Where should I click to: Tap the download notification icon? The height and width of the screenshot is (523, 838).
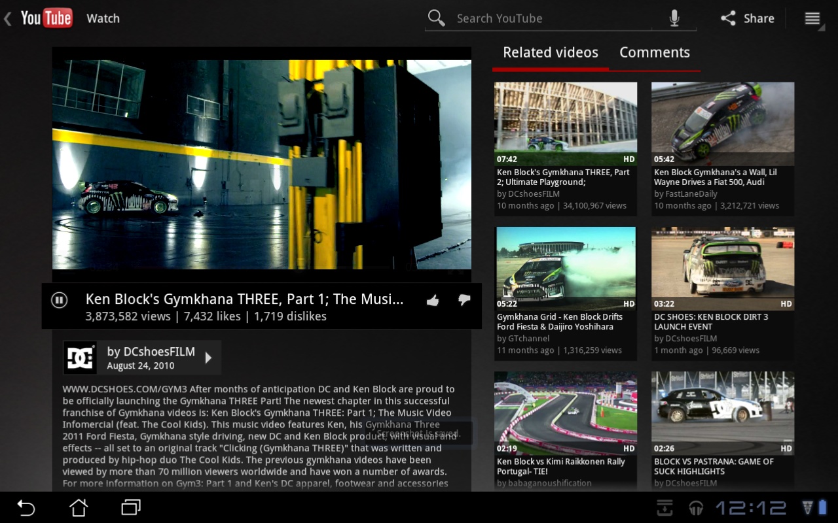click(665, 507)
